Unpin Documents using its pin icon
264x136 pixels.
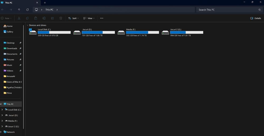20,54
